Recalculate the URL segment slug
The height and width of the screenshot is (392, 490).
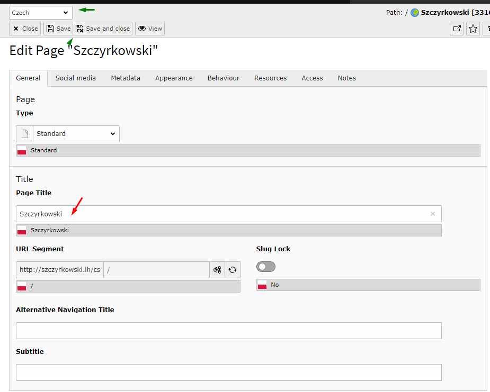click(233, 270)
